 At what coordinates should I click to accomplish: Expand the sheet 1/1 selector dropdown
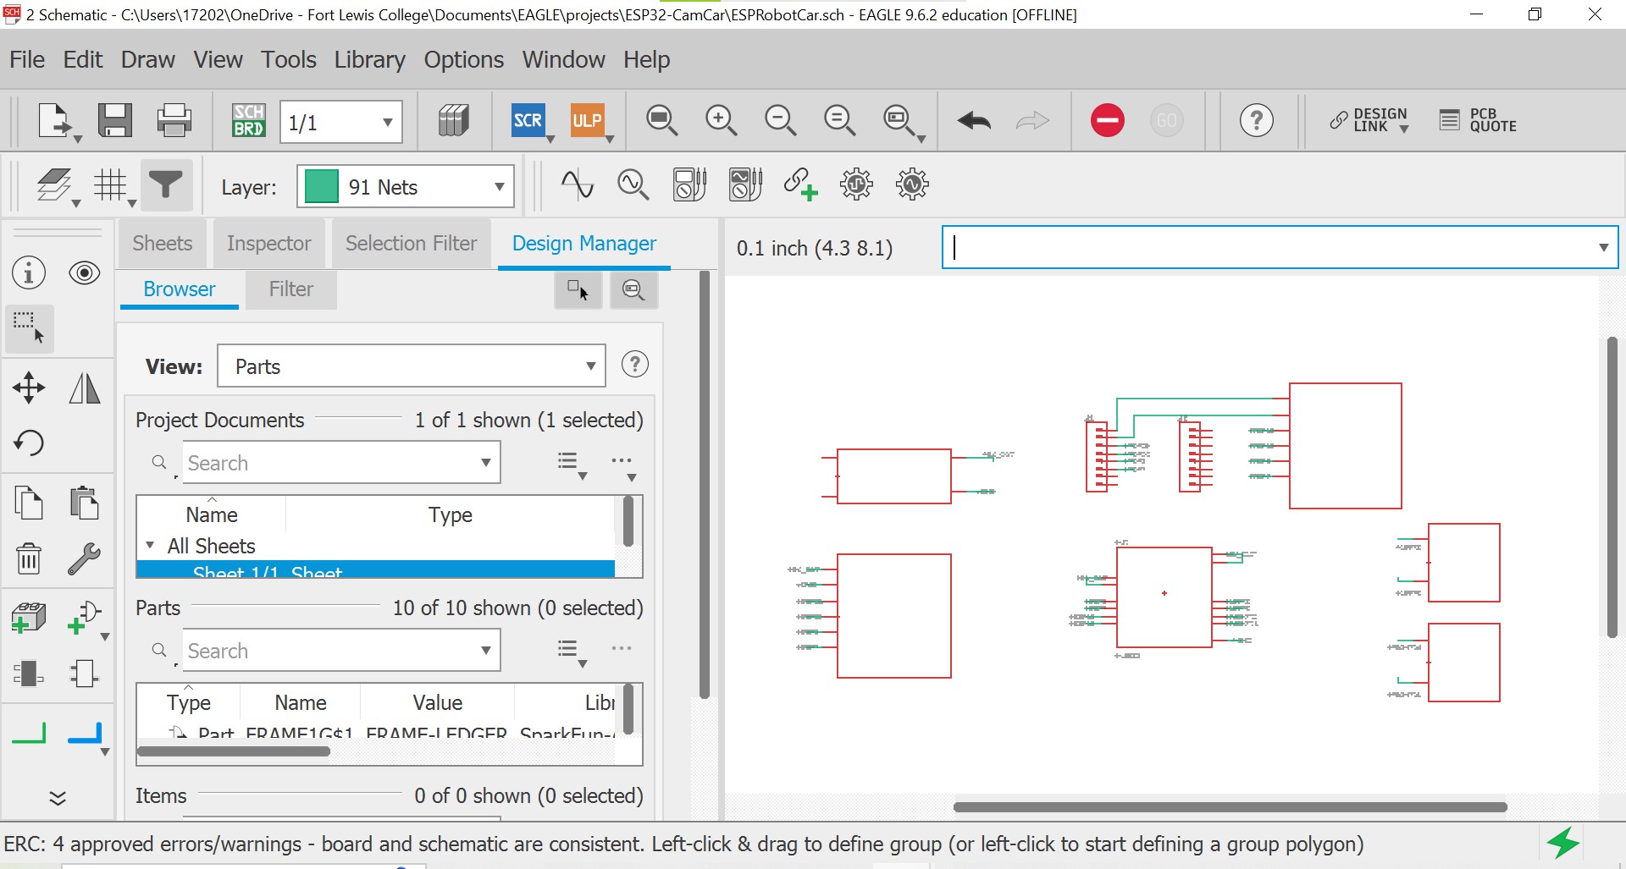pyautogui.click(x=387, y=122)
